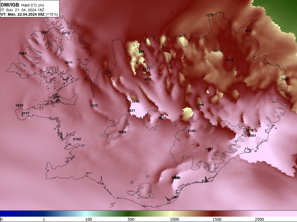Viewport: 297px width, 222px height.
Task: Click the 0 tick label on color scale
Action: pos(1,219)
